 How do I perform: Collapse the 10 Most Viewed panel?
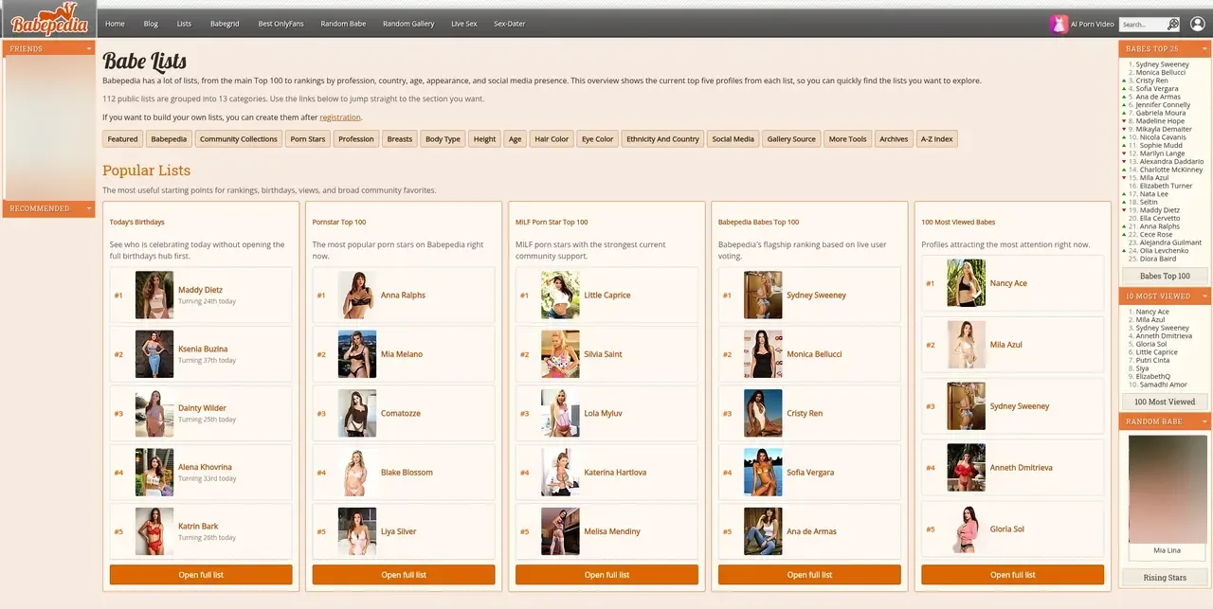coord(1204,296)
